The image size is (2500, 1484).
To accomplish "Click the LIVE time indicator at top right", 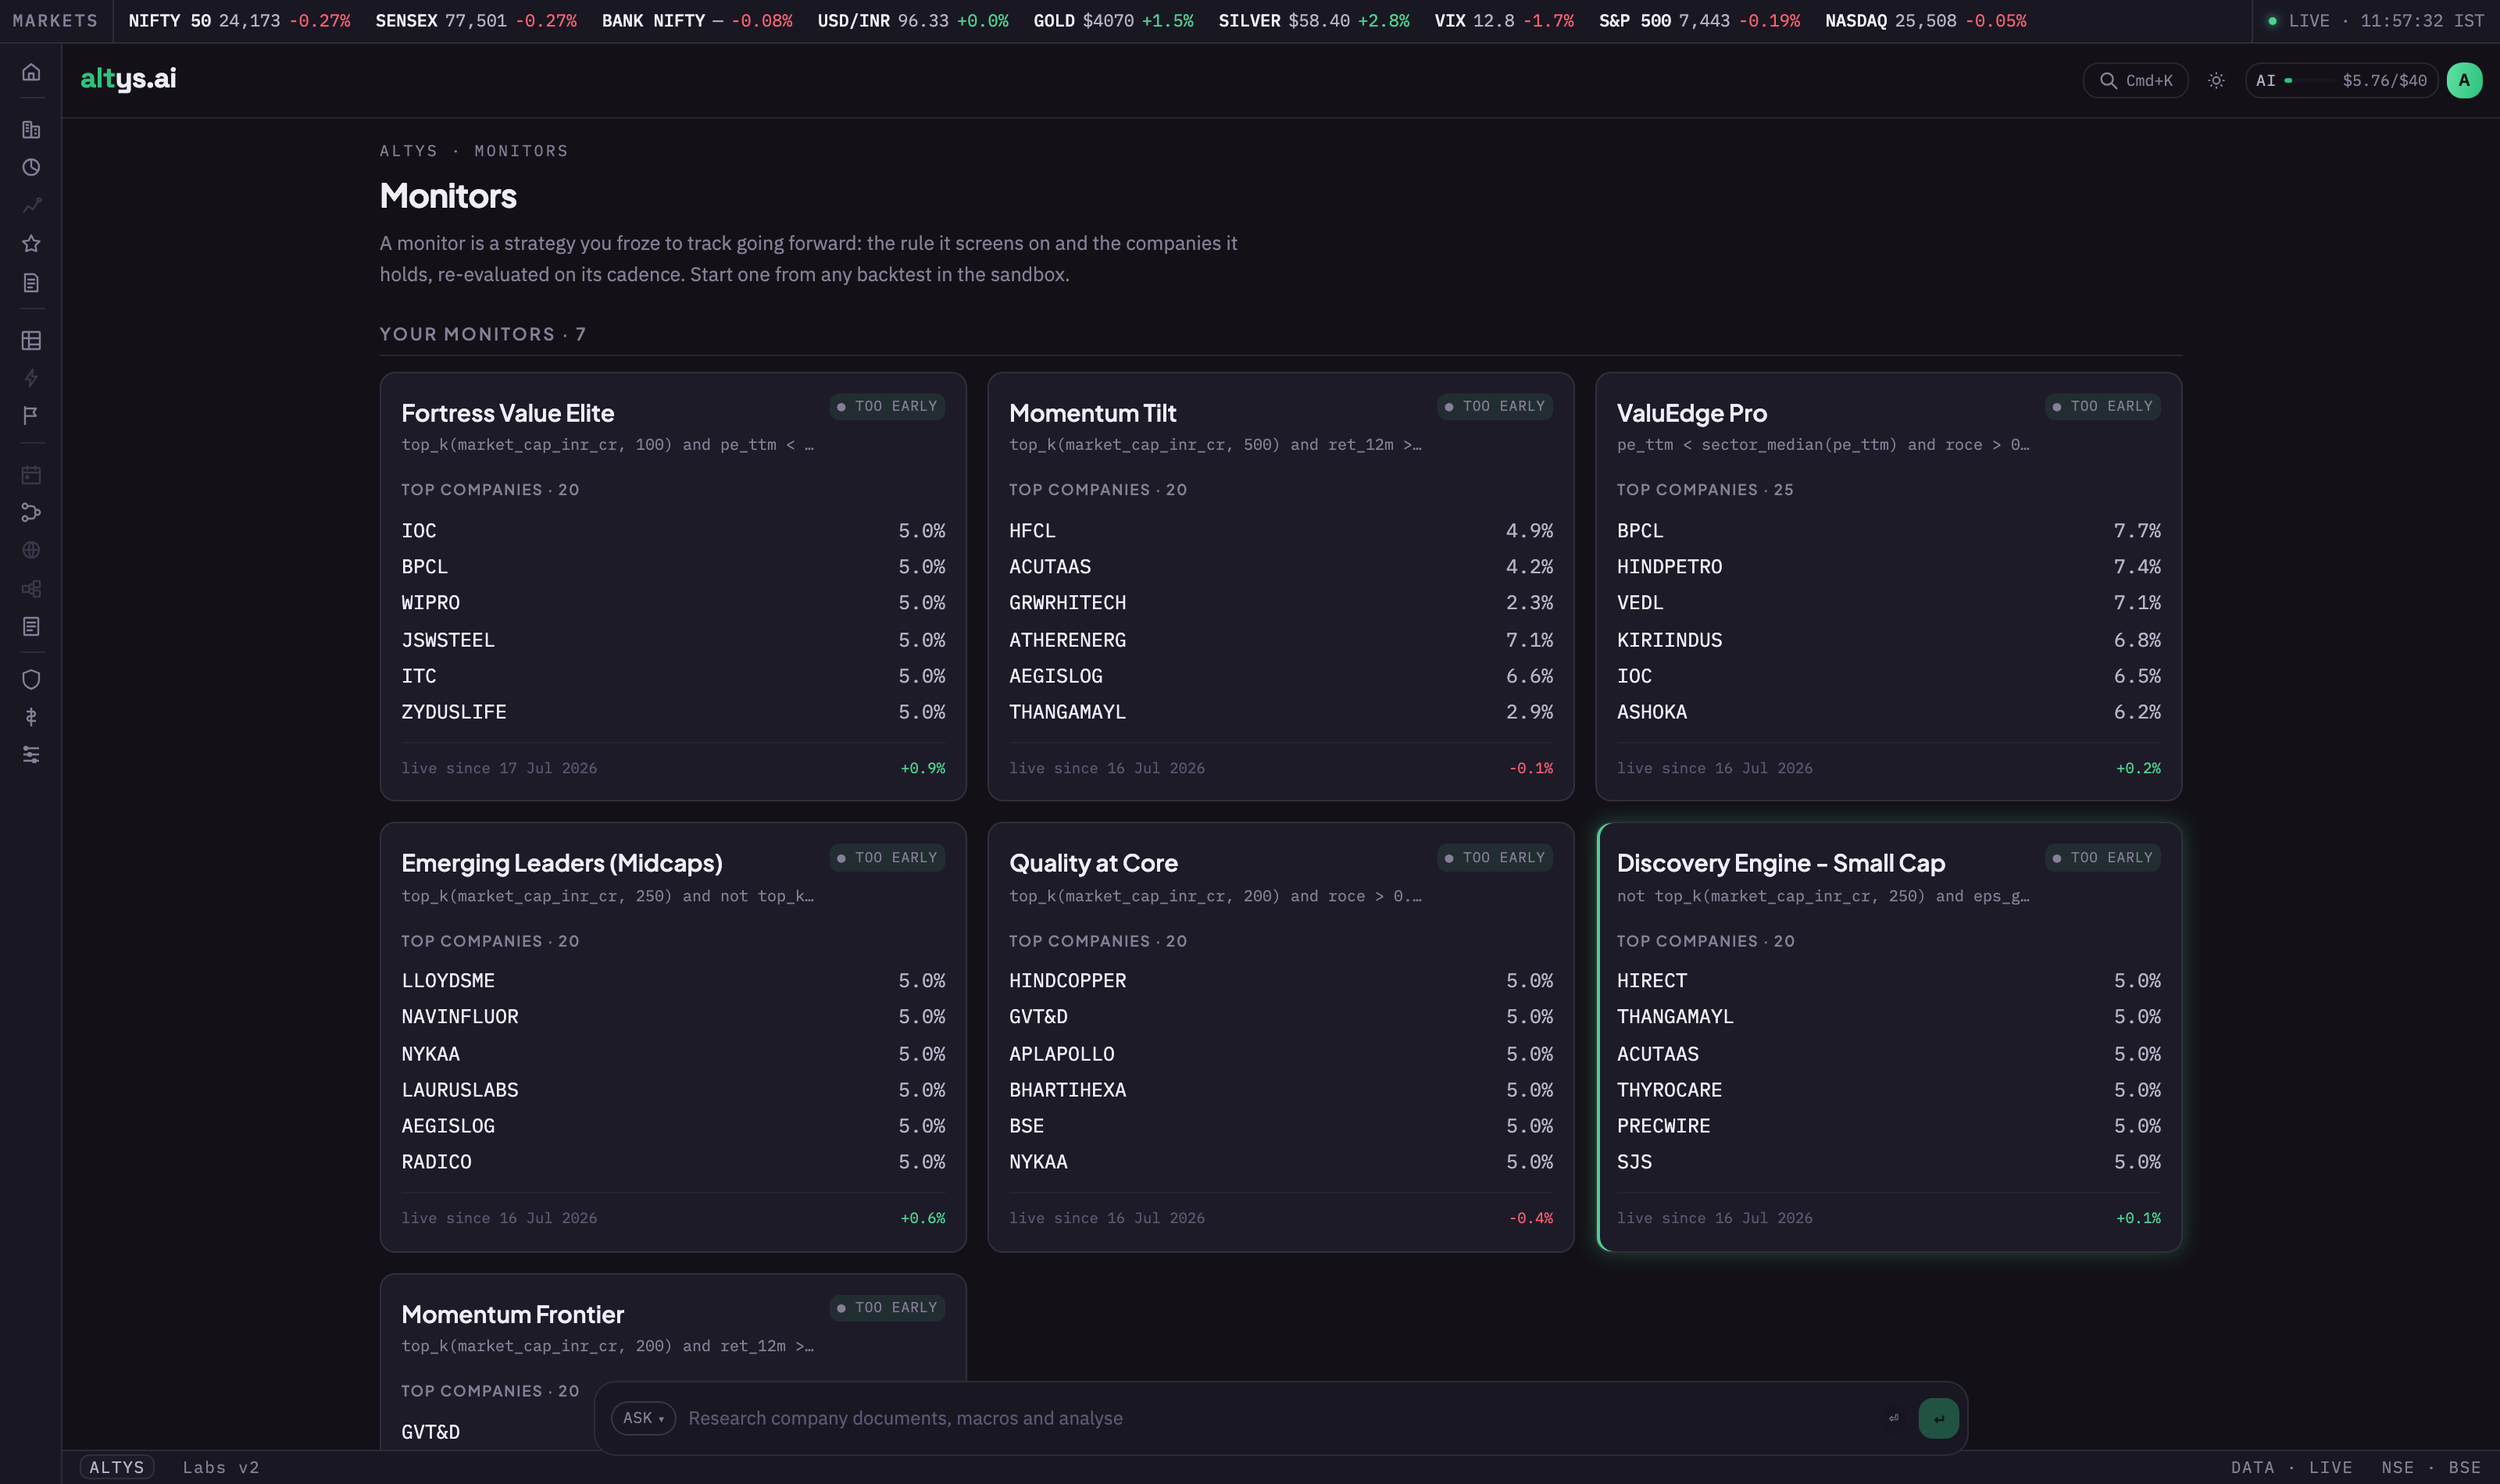I will point(2376,21).
